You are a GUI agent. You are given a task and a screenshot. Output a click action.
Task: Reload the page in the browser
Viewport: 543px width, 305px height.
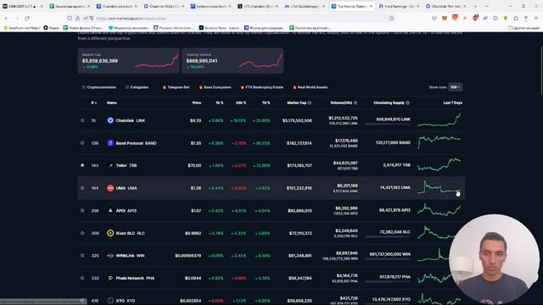coord(27,18)
